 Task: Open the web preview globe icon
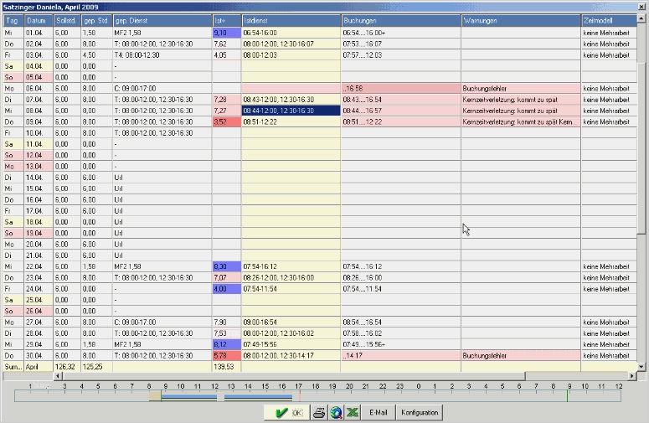click(336, 412)
